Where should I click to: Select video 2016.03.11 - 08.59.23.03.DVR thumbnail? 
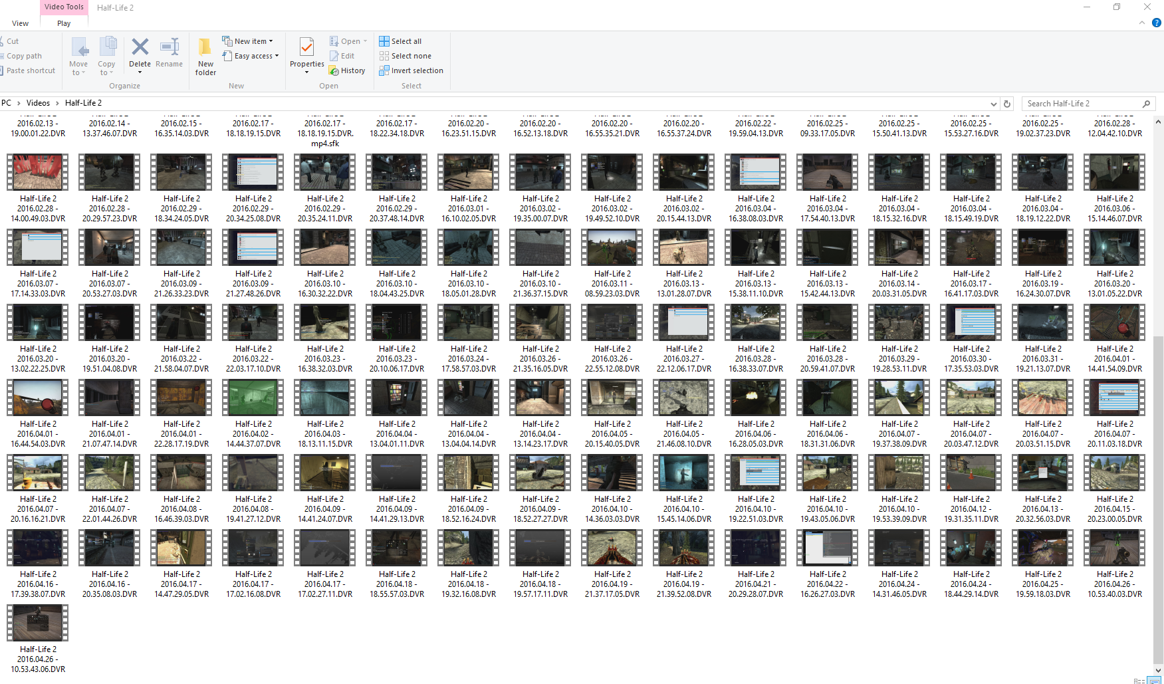(x=612, y=247)
